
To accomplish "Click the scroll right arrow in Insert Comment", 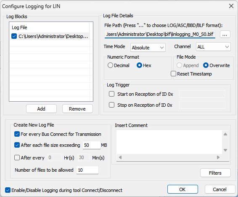I will 218,157.
